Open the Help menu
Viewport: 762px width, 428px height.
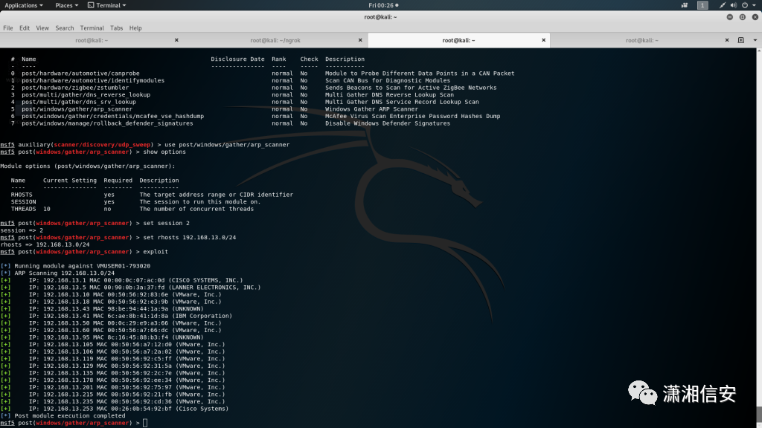[x=135, y=28]
